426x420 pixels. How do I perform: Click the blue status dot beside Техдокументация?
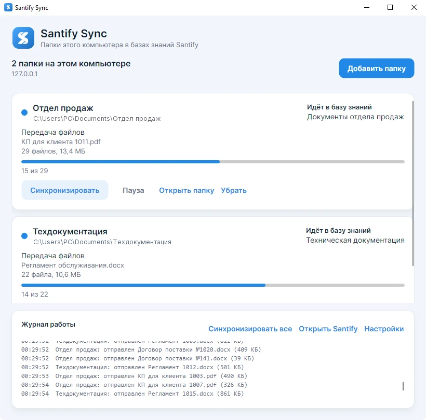[24, 236]
